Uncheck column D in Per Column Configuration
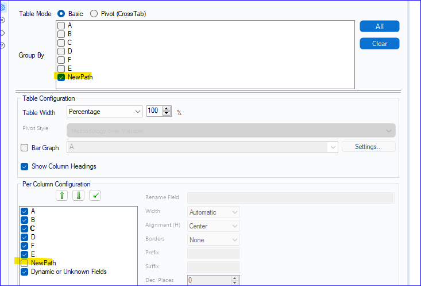 coord(25,237)
